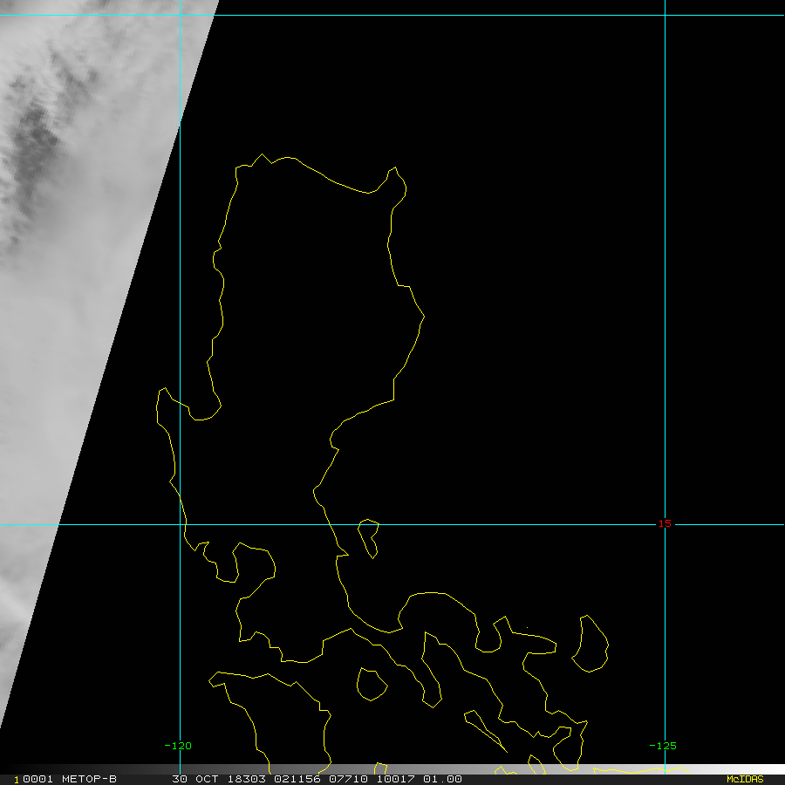Click the 01.00 value in status line
This screenshot has height=785, width=785.
pos(444,779)
